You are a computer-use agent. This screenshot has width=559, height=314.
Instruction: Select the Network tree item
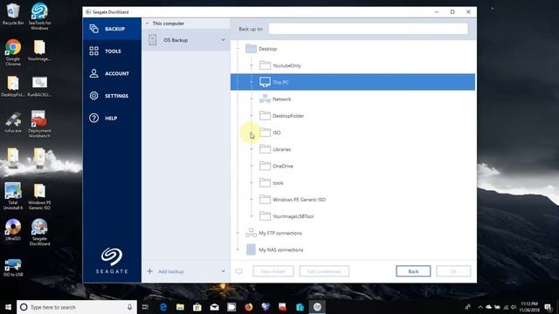tap(281, 99)
